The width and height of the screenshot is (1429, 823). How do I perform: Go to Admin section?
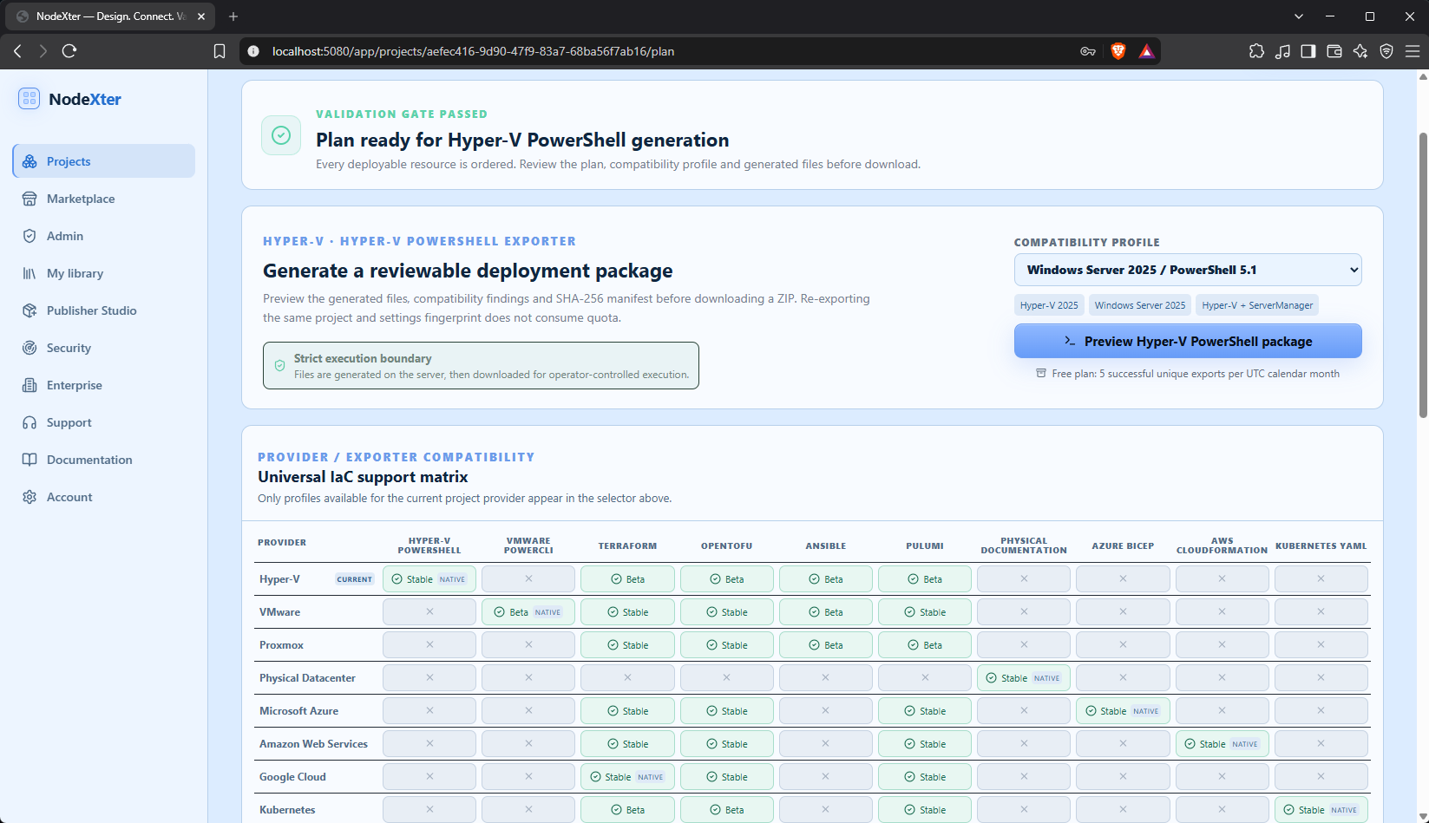point(104,236)
